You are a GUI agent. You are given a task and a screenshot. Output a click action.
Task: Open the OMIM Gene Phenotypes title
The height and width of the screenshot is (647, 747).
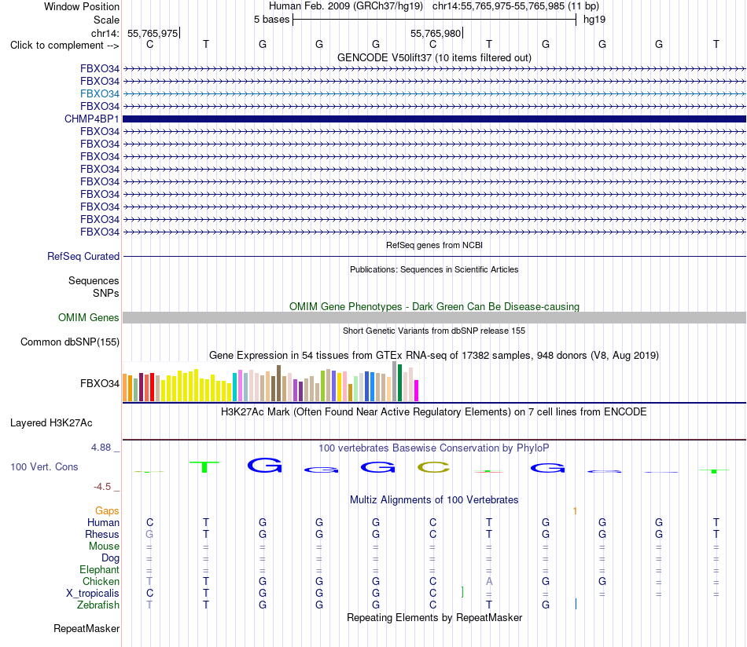click(x=434, y=307)
